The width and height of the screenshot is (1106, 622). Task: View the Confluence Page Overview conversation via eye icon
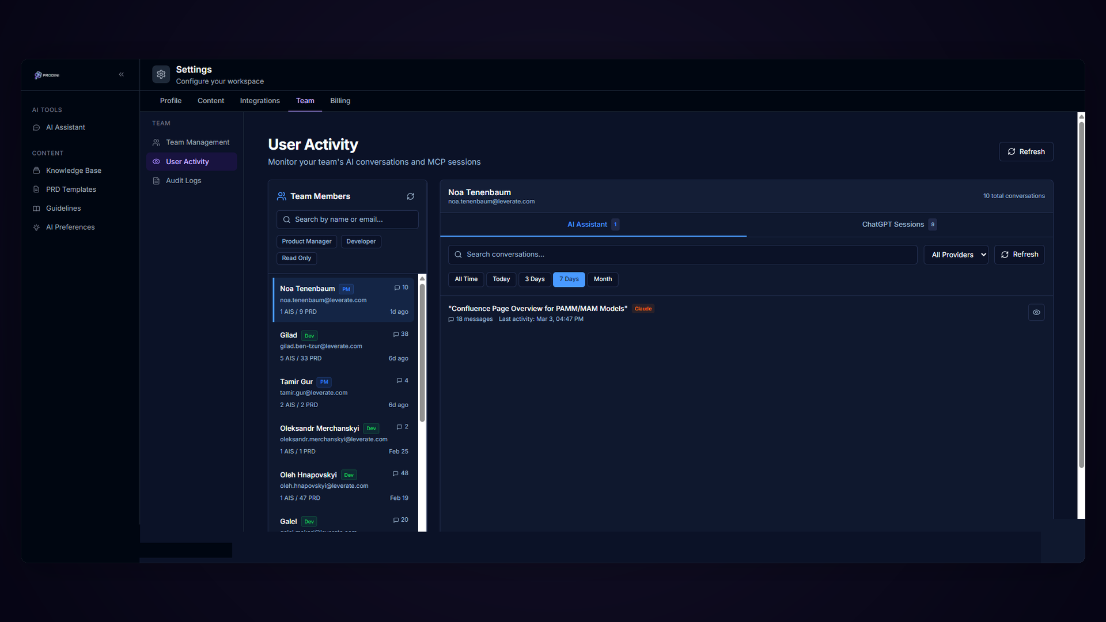point(1036,312)
